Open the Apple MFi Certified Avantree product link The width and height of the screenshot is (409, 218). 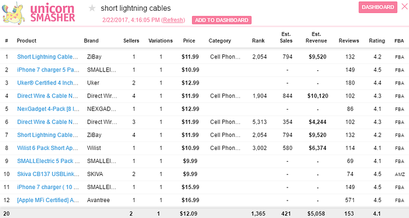coord(48,200)
